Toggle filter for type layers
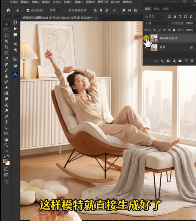Screen dimensions: 196x221 pos(180,17)
